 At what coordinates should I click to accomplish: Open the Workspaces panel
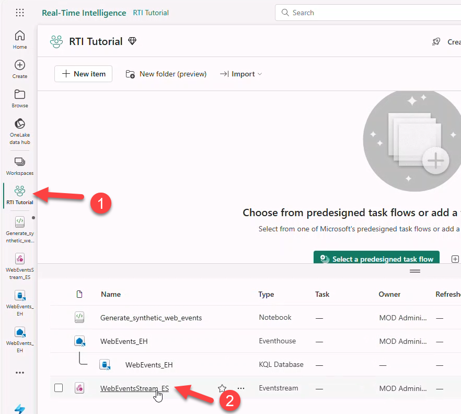(x=20, y=166)
